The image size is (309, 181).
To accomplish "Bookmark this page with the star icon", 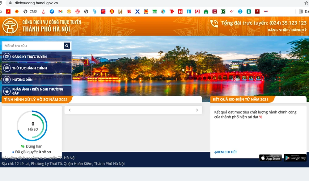I will pos(306,3).
